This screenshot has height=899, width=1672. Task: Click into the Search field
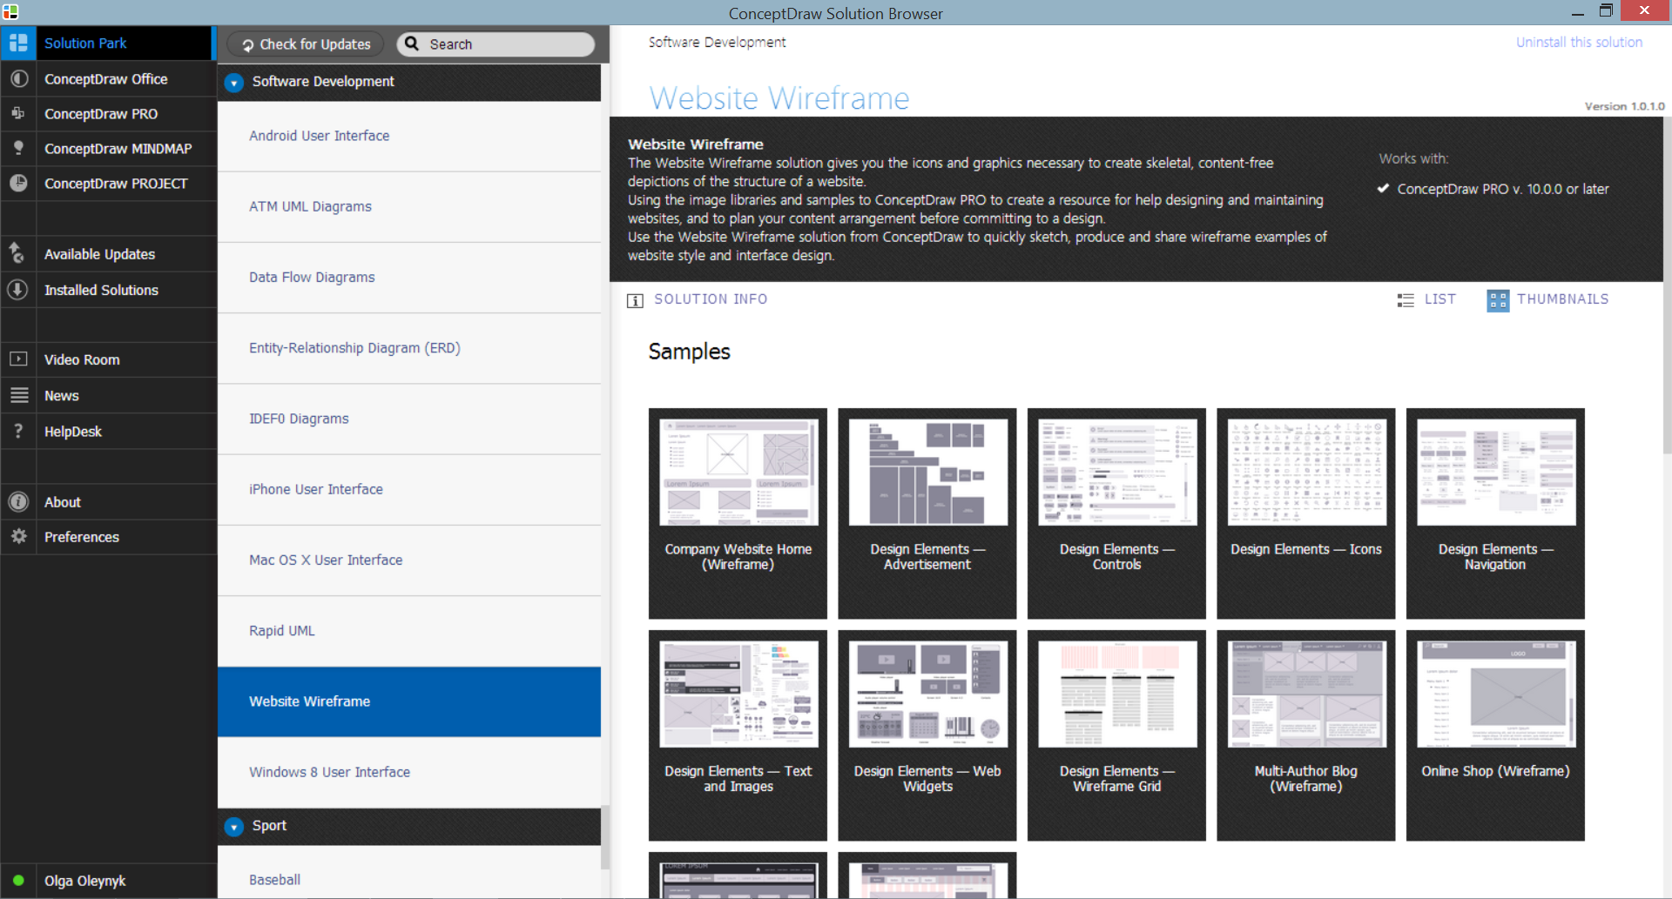coord(496,44)
